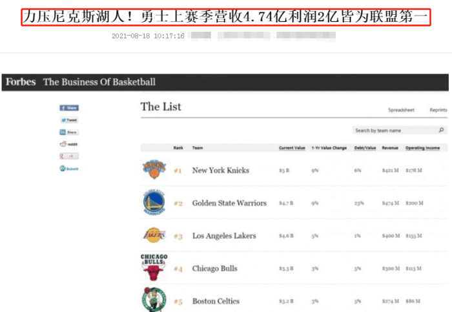Sort by Operating Income column header
This screenshot has height=312, width=452.
point(423,148)
